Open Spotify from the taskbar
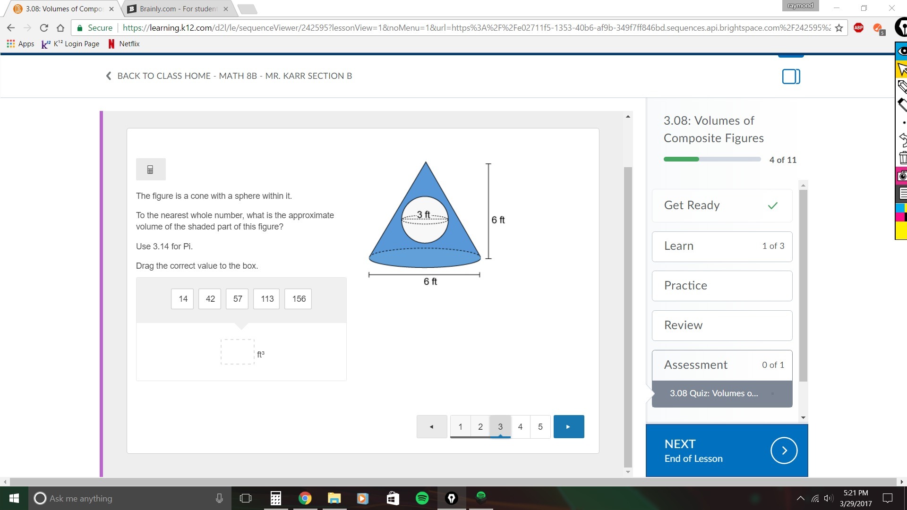Screen dimensions: 907x510 (x=422, y=498)
